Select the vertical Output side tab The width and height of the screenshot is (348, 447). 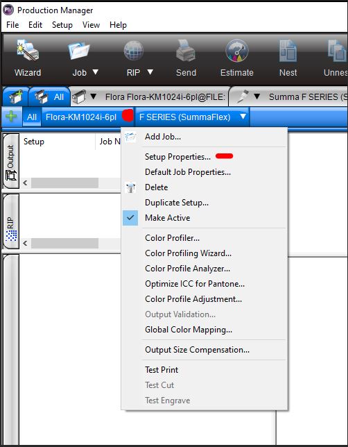(x=11, y=161)
